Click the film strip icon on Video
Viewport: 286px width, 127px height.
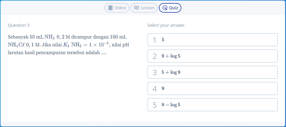coord(110,8)
